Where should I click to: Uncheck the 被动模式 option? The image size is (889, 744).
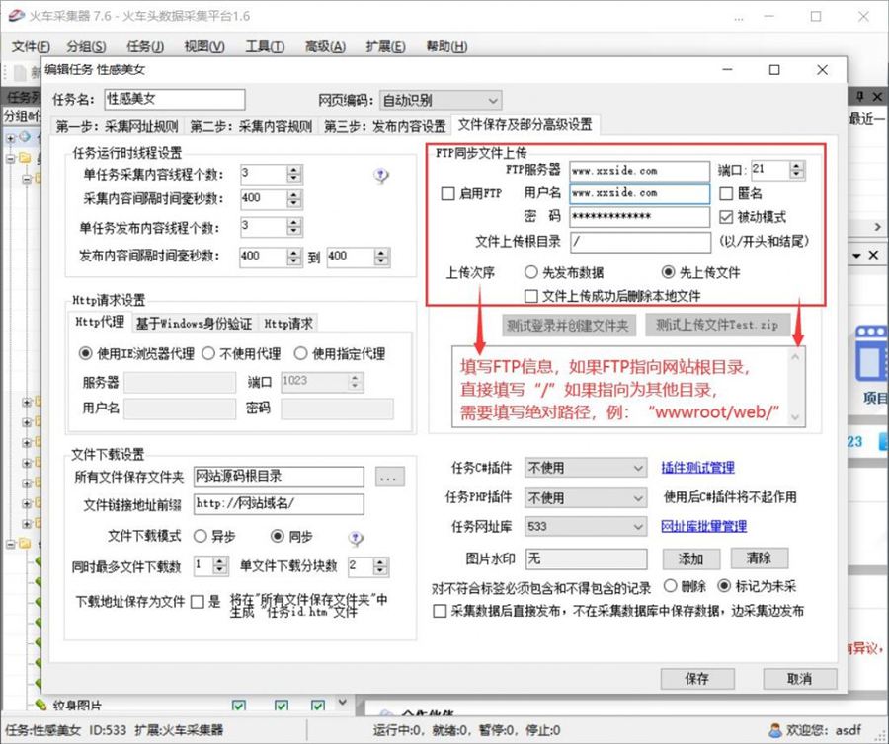727,217
